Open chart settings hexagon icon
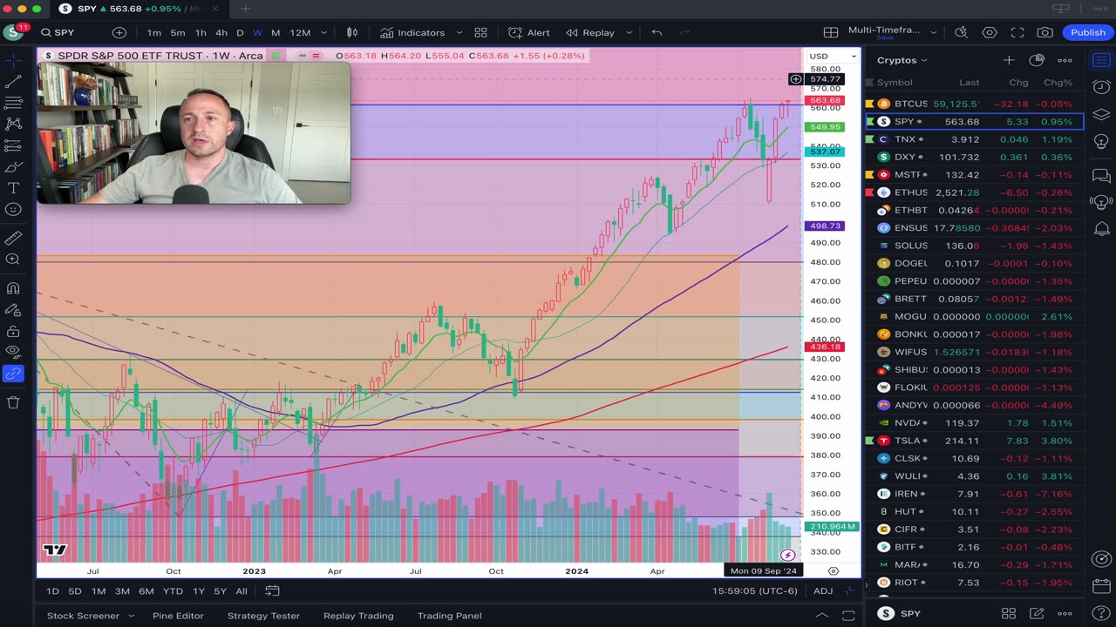Viewport: 1116px width, 627px height. click(990, 32)
